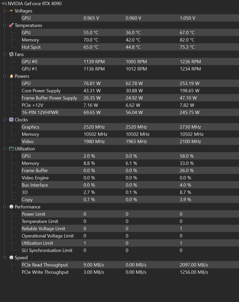Select the 16-PIN 12VHPWR power row
239x302 pixels.
coord(130,112)
